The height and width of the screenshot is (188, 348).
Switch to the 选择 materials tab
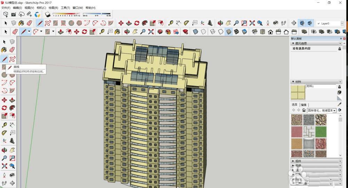[x=294, y=105]
